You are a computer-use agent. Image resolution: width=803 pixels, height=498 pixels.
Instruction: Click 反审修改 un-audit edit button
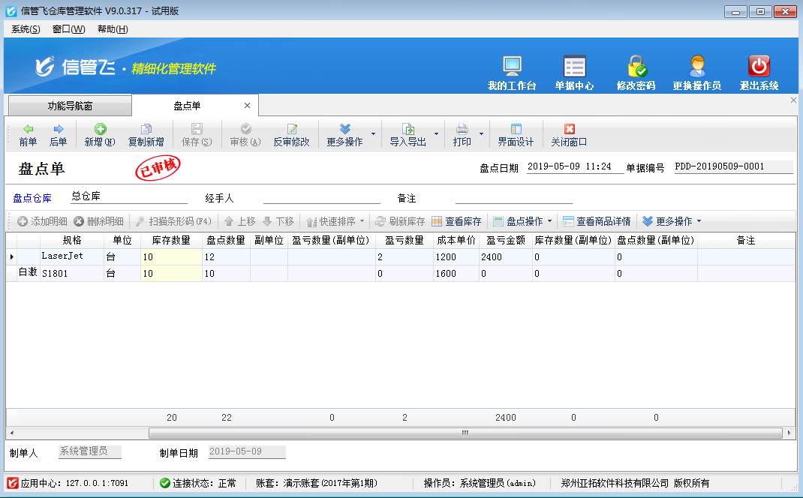(x=291, y=135)
